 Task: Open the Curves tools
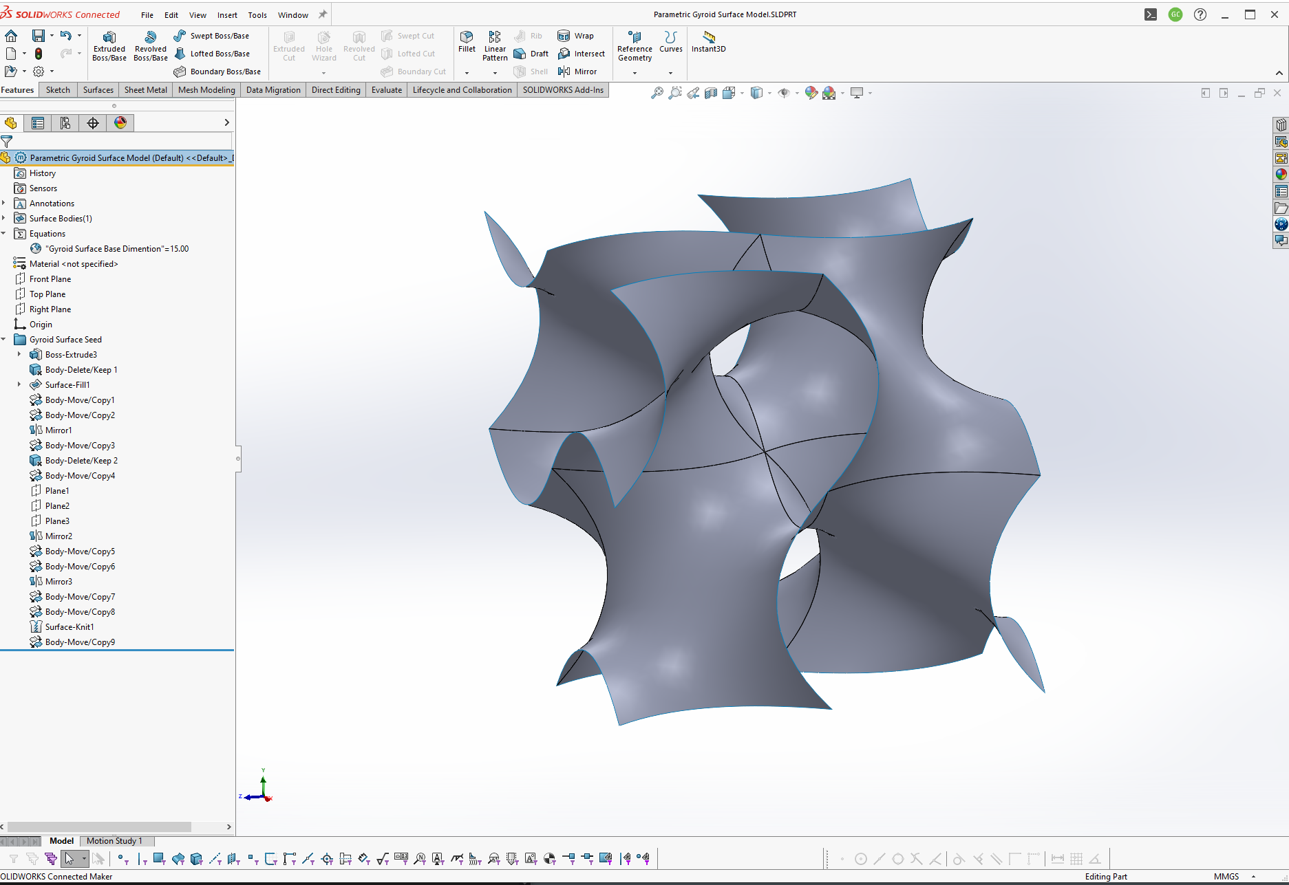pos(671,42)
